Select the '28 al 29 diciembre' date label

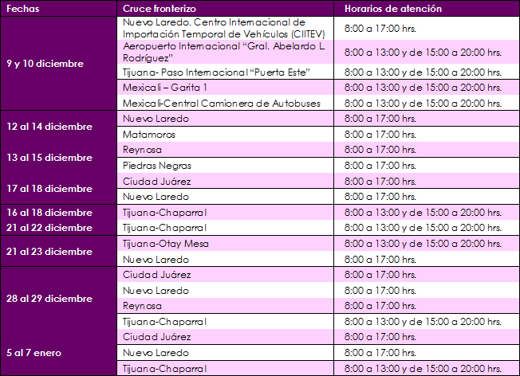tap(49, 299)
